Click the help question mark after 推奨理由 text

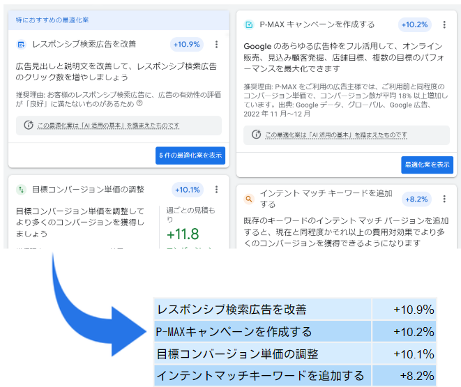pyautogui.click(x=140, y=103)
